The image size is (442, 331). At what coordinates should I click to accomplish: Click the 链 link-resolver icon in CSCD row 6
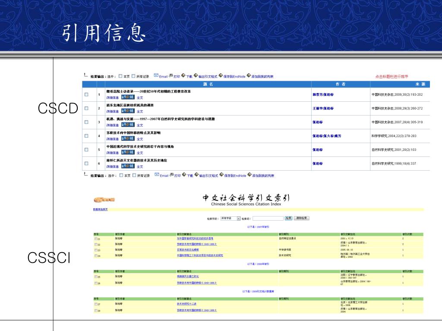pos(128,166)
